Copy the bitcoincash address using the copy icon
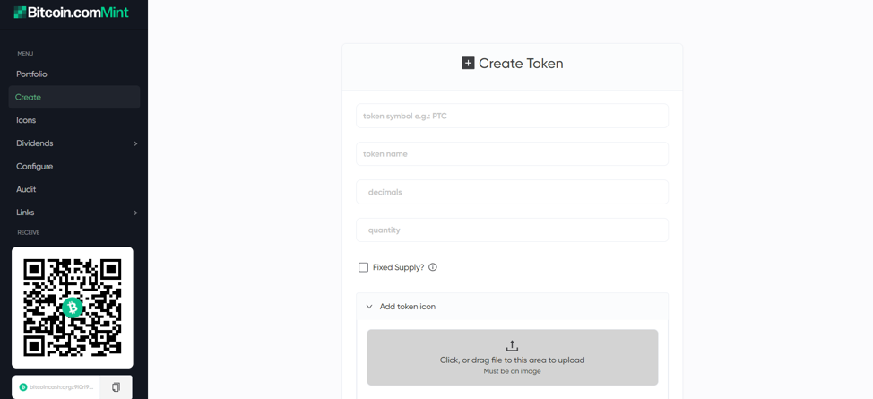This screenshot has height=399, width=873. (116, 387)
